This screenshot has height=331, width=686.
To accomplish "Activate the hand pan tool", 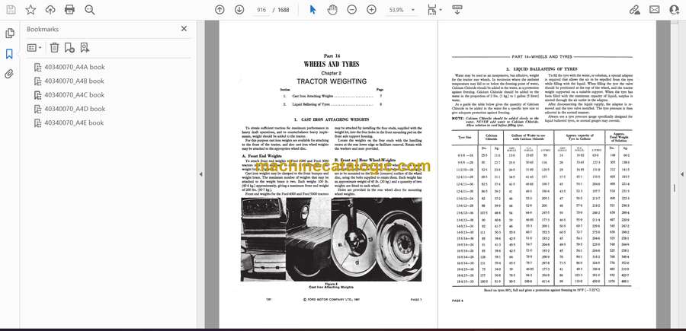I will point(332,10).
